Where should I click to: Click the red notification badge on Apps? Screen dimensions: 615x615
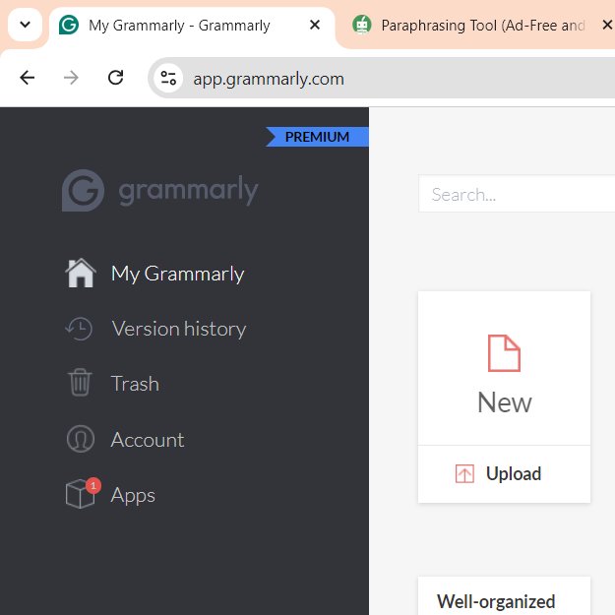[93, 485]
